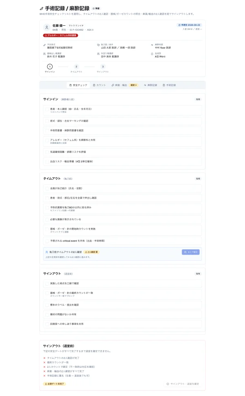Open the 麻酔記録 tab
This screenshot has height=396, width=245.
(x=150, y=85)
